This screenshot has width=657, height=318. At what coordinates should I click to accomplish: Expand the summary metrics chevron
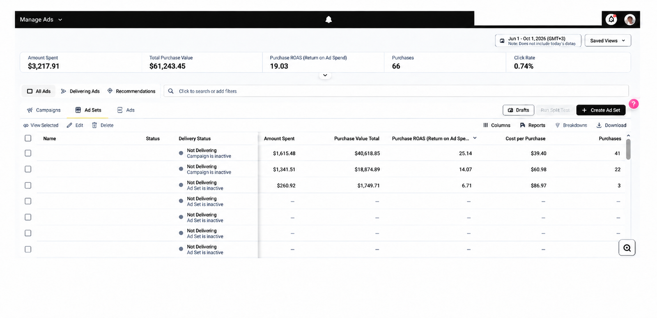(325, 75)
